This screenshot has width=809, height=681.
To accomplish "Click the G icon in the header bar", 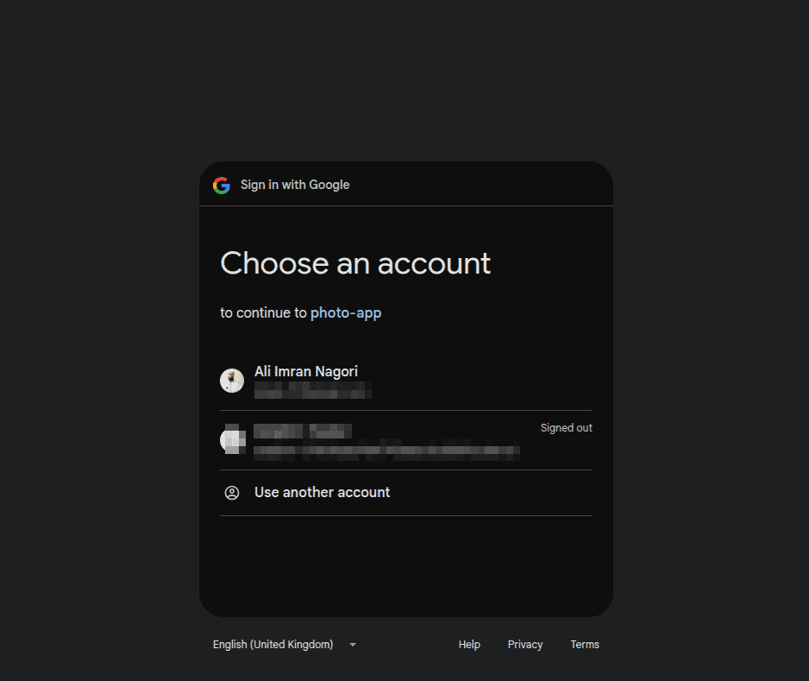I will pos(222,185).
